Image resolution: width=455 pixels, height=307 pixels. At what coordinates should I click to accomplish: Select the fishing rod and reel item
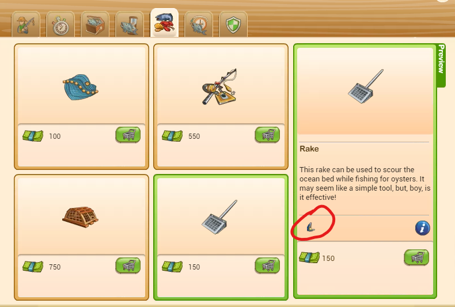pyautogui.click(x=219, y=87)
